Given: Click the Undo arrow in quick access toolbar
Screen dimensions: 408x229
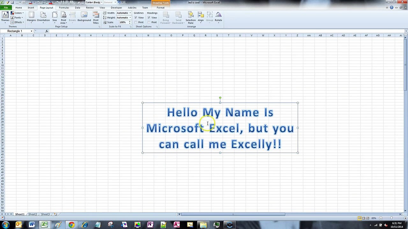Looking at the screenshot, I should point(119,2).
